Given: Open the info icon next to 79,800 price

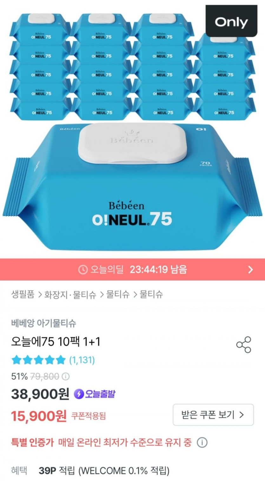Looking at the screenshot, I should [x=65, y=376].
